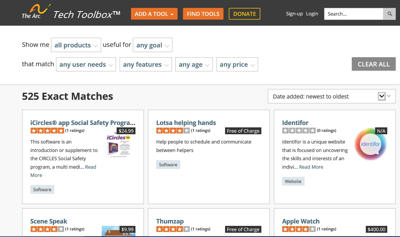400x237 pixels.
Task: Open the any user needs filter
Action: pos(86,65)
